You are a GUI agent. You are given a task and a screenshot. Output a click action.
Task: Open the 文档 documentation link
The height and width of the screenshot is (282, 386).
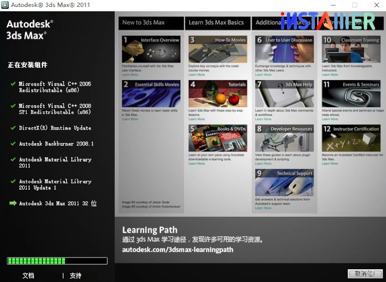coord(29,276)
